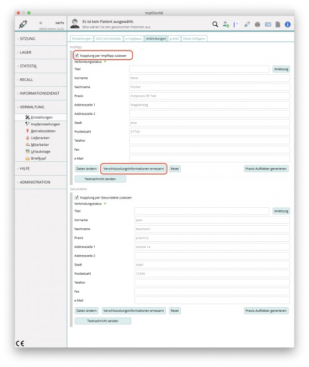Click the camera screenshot icon

[x=268, y=24]
